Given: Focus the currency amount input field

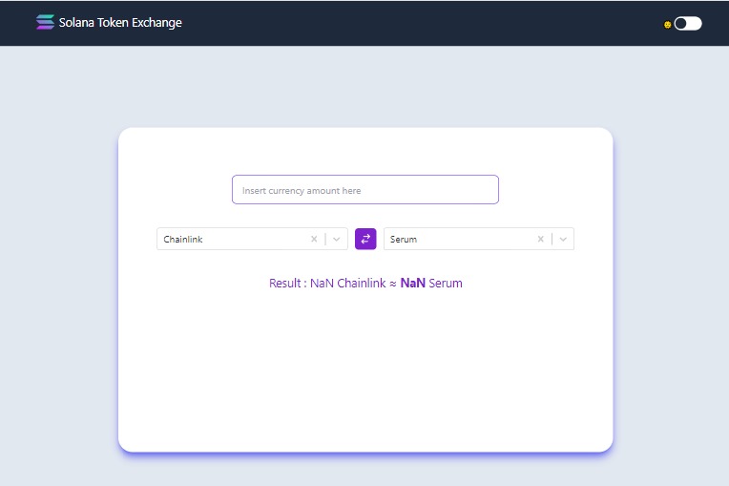Looking at the screenshot, I should (x=364, y=190).
